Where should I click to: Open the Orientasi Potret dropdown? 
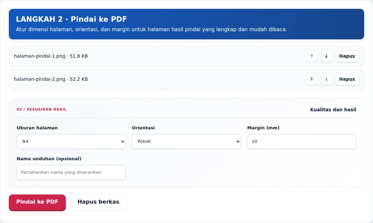pos(186,141)
